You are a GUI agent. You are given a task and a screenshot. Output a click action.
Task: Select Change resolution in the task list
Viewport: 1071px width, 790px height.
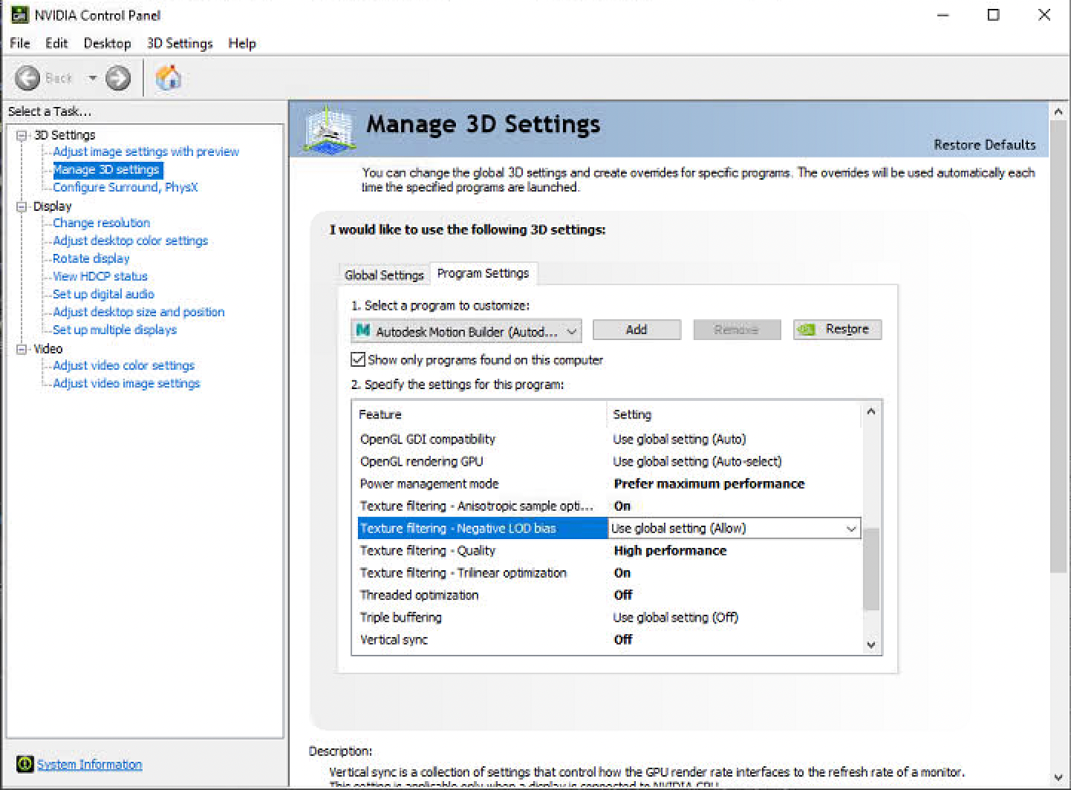pyautogui.click(x=101, y=223)
